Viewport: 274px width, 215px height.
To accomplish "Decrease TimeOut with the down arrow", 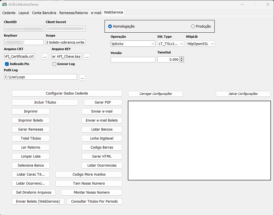I will point(182,61).
